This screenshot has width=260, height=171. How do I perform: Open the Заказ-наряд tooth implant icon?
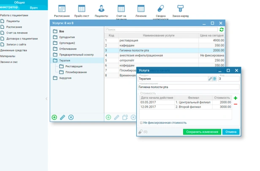[180, 8]
